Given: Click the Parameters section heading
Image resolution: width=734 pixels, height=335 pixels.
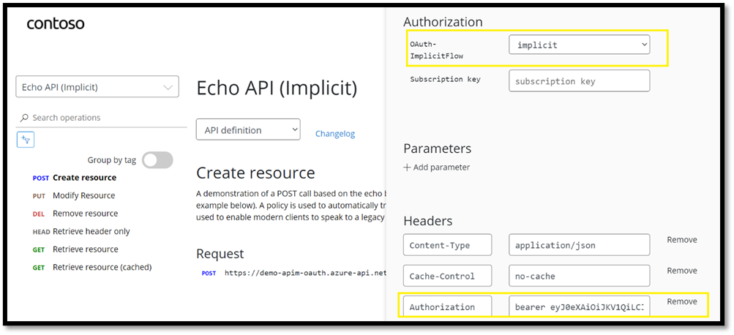Looking at the screenshot, I should tap(437, 148).
